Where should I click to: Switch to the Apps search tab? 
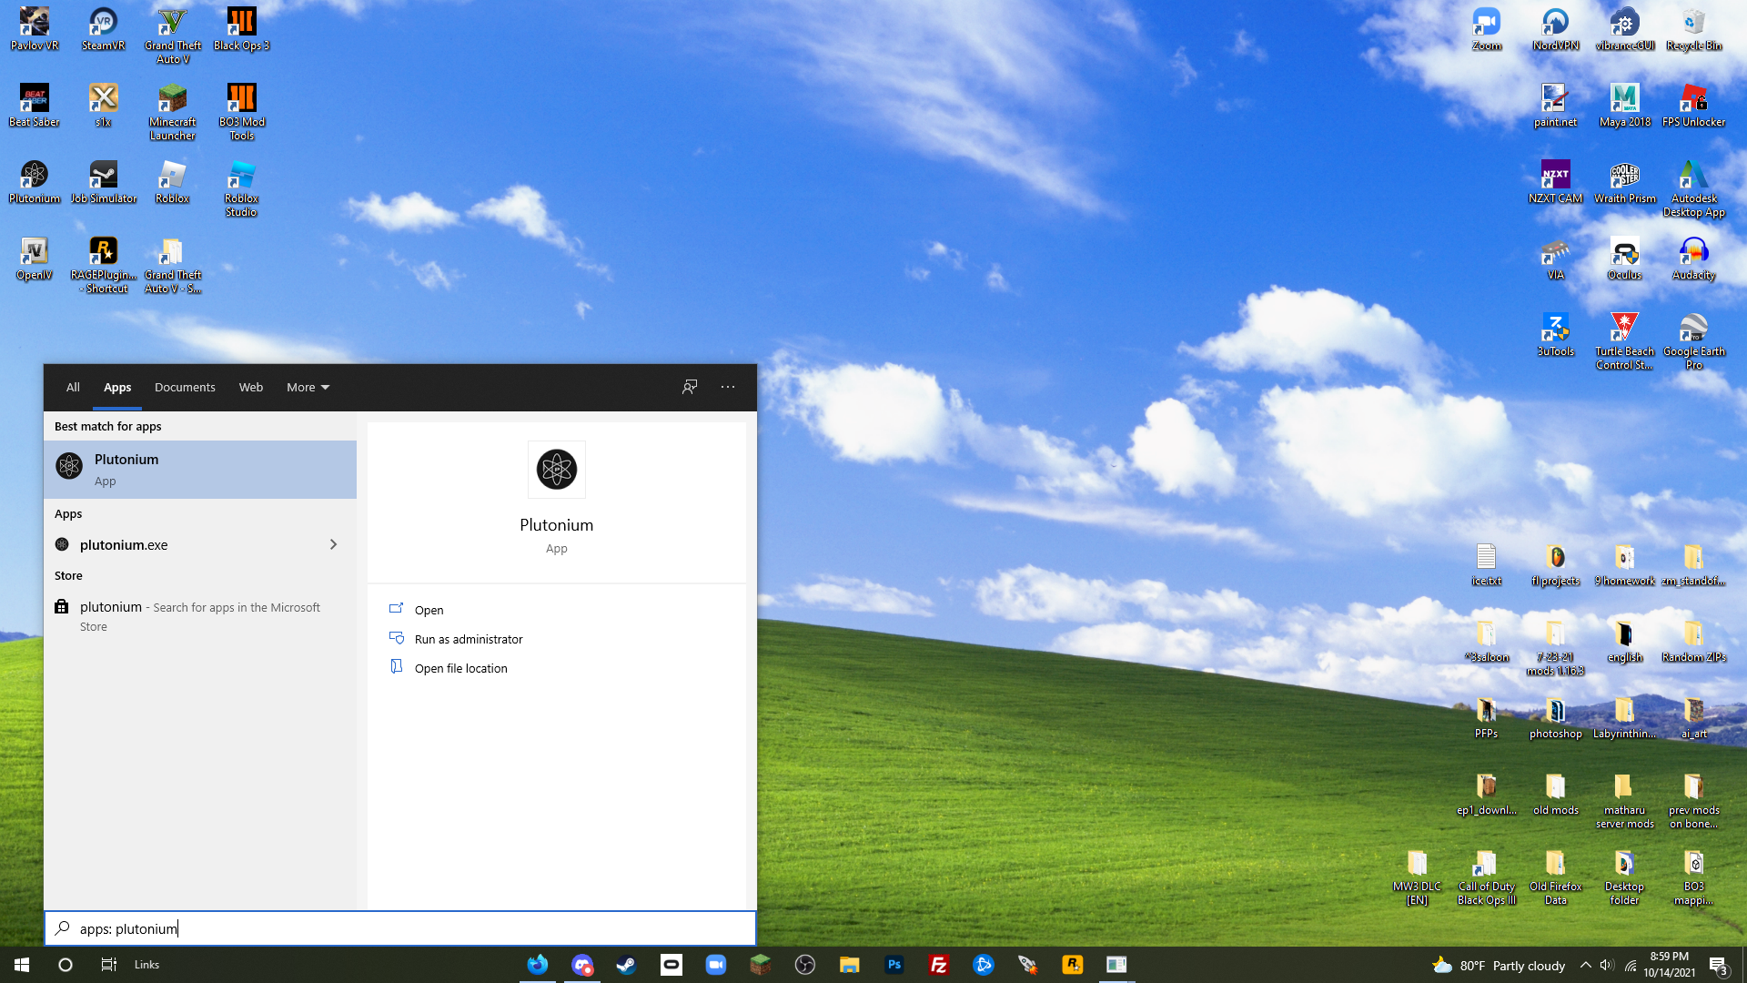117,387
